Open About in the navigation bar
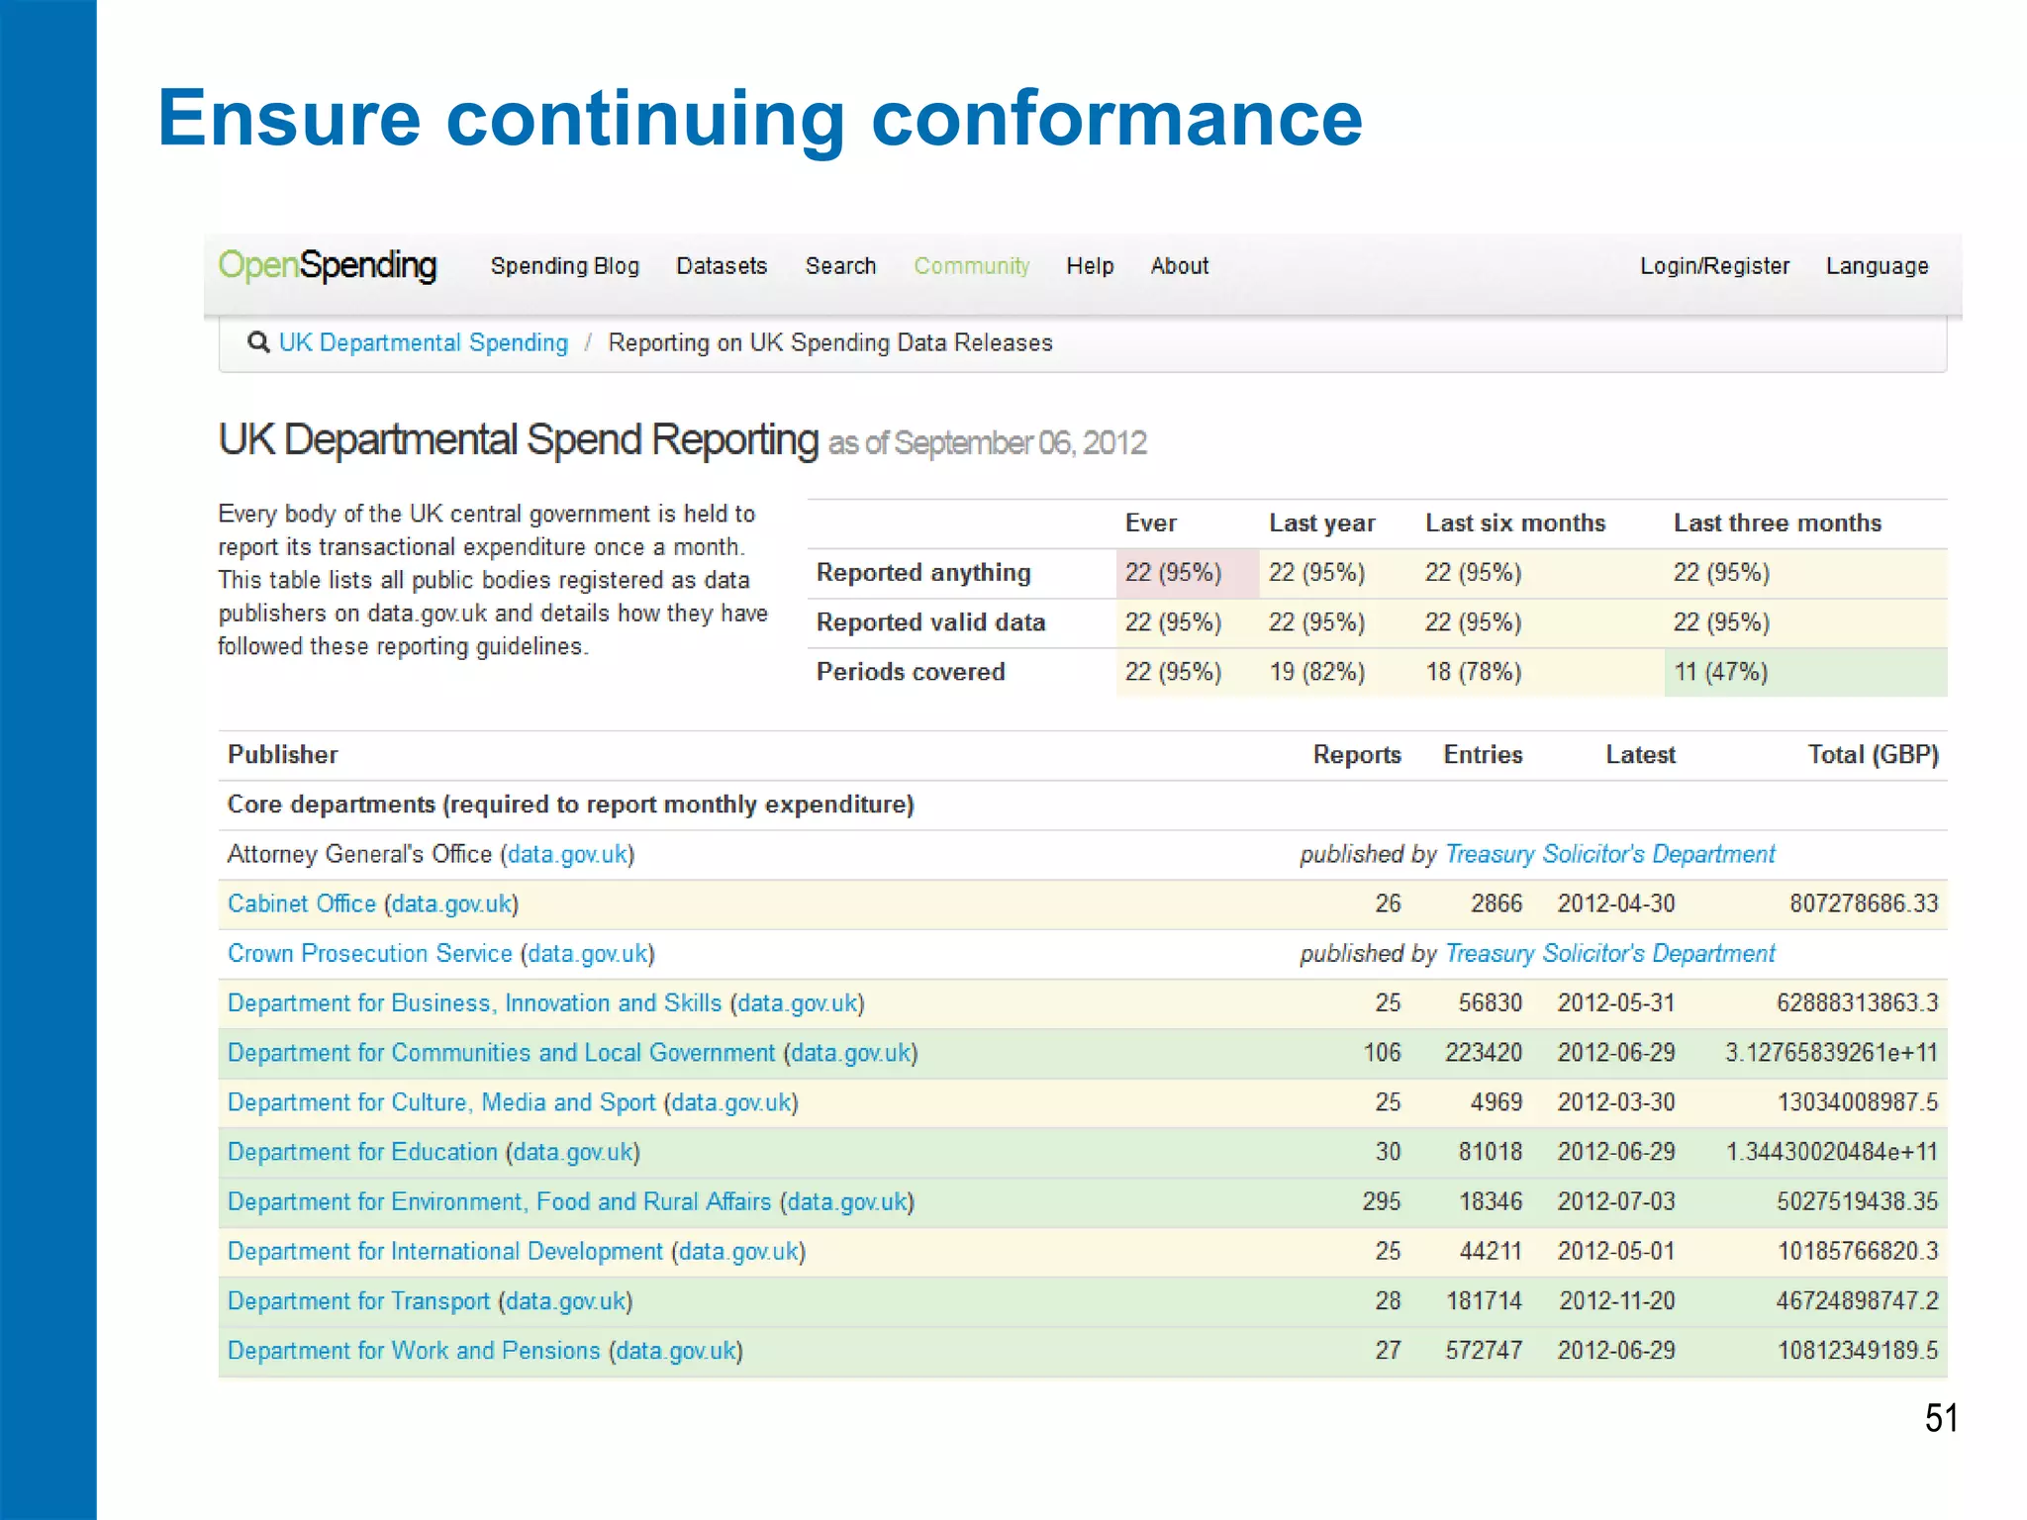Image resolution: width=2027 pixels, height=1520 pixels. coord(1179,266)
